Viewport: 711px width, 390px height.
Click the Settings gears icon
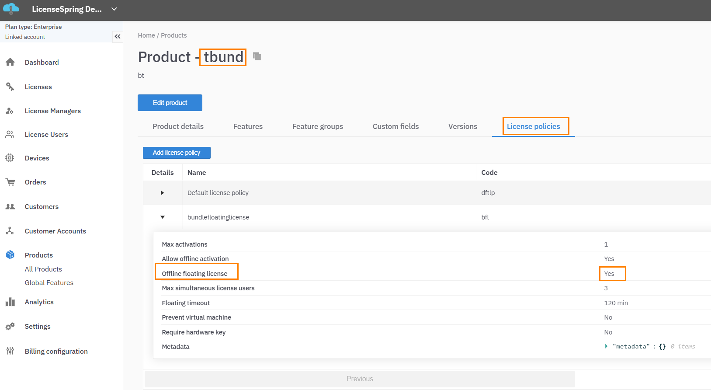[10, 326]
